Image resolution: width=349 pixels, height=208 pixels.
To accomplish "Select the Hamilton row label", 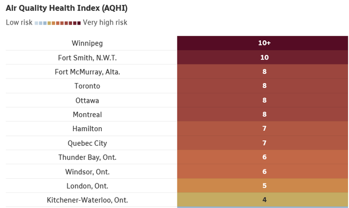I will pos(87,128).
